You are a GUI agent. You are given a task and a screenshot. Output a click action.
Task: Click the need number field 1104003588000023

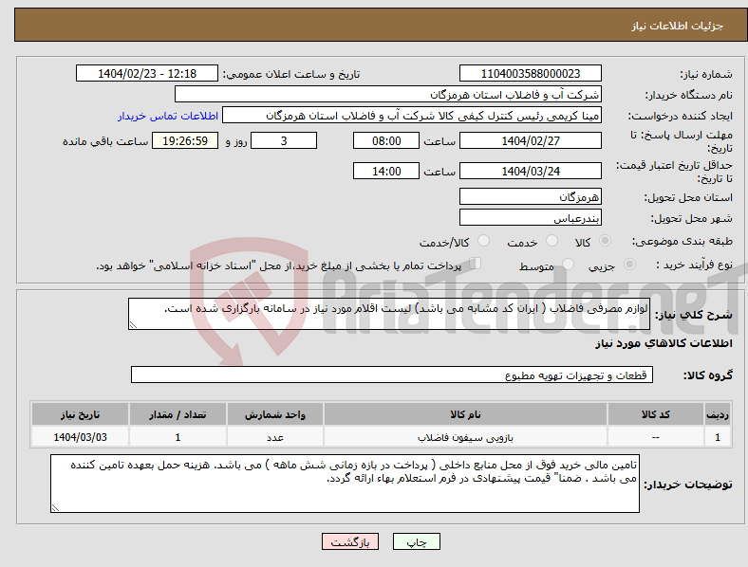pos(531,73)
